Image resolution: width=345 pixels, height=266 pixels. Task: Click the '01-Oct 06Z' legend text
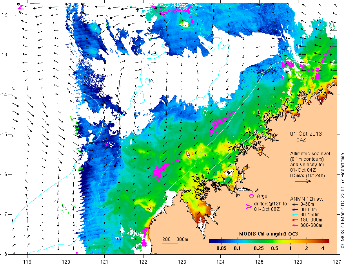(267, 209)
